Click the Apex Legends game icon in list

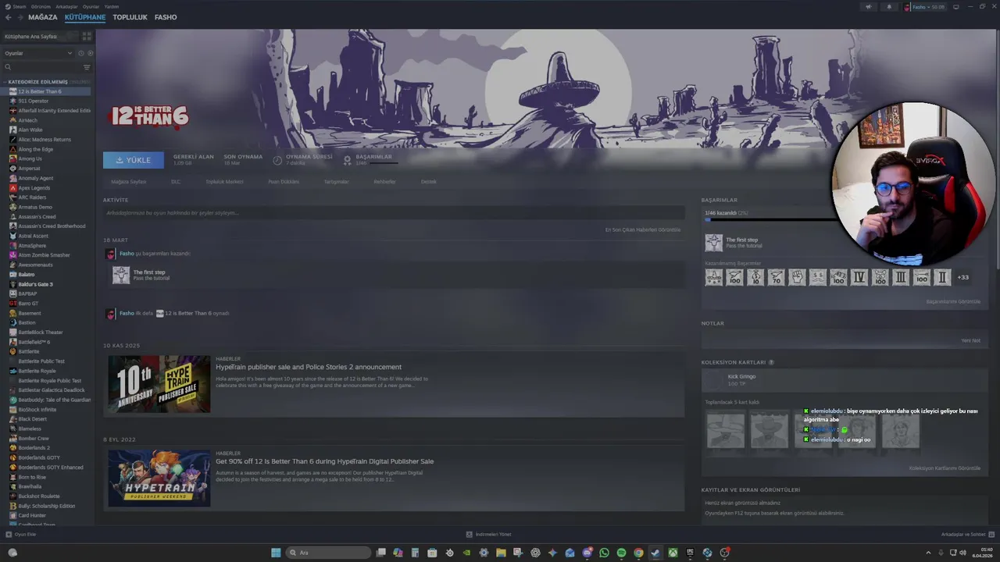[x=13, y=188]
